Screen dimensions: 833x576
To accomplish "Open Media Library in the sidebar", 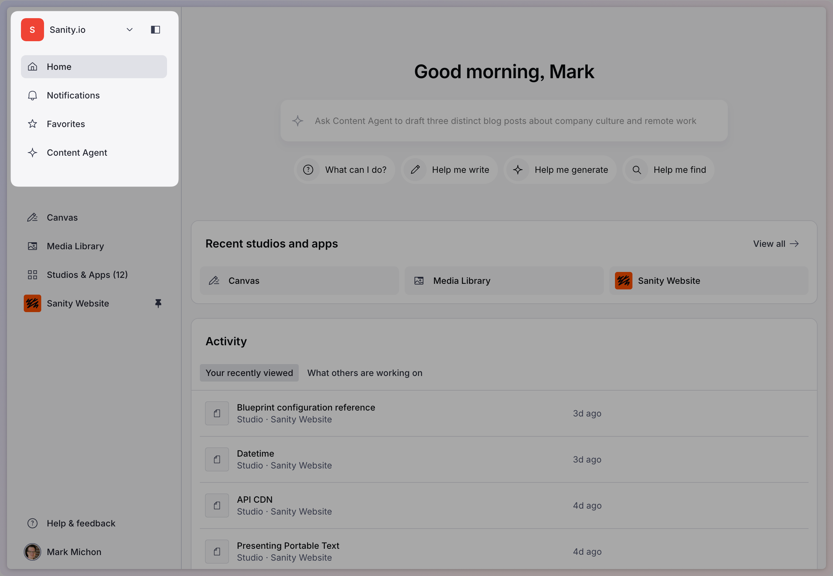I will 75,246.
